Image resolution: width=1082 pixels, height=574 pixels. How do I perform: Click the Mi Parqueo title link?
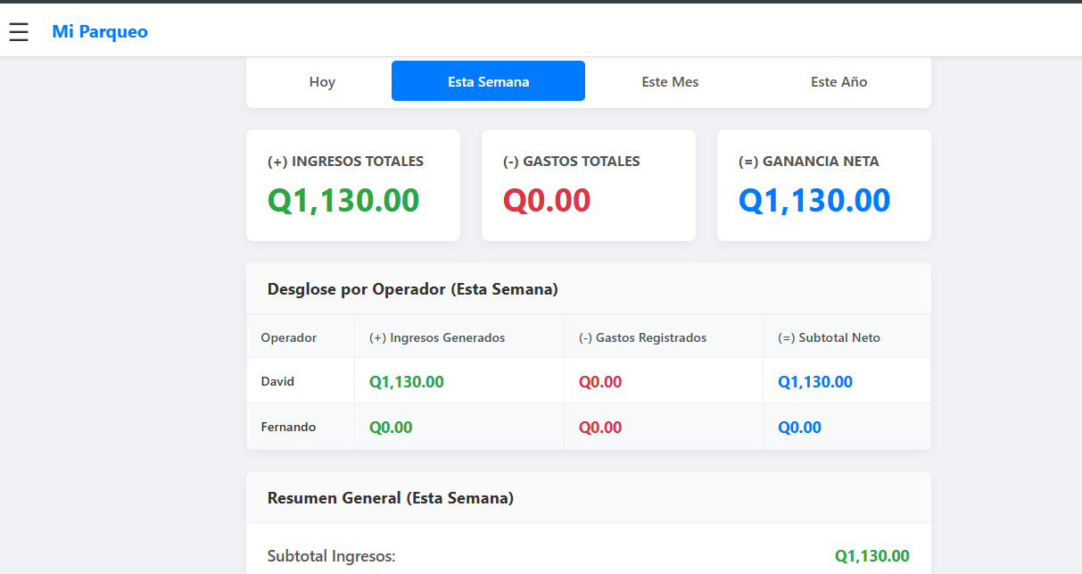pos(100,32)
